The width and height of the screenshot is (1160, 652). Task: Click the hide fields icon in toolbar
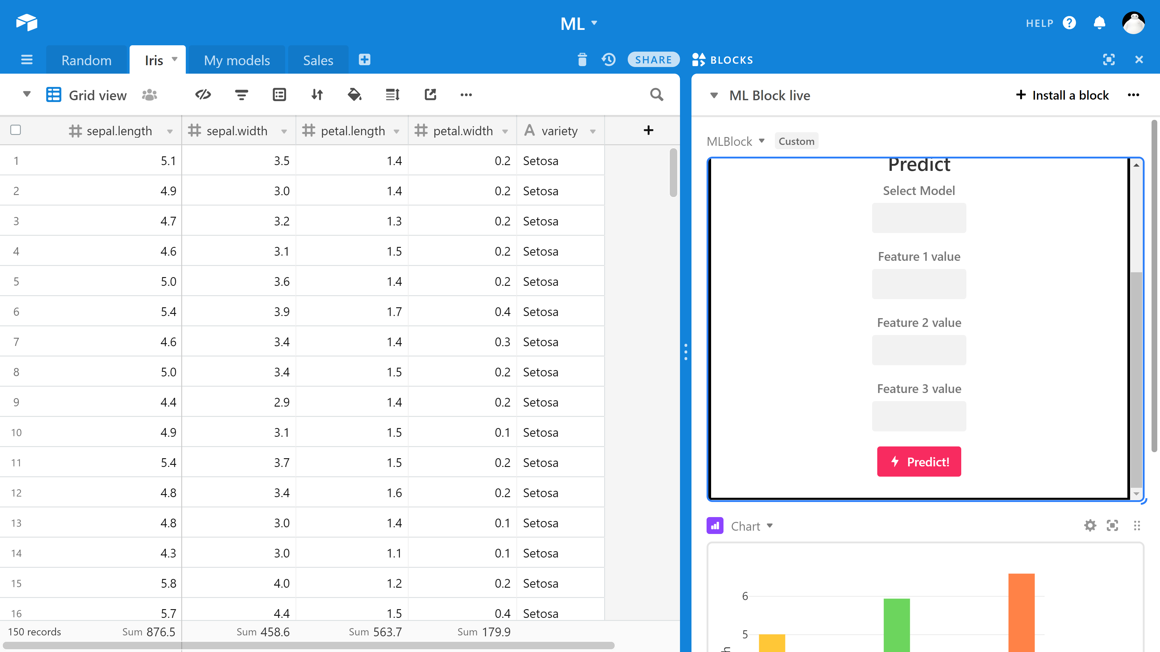tap(203, 94)
